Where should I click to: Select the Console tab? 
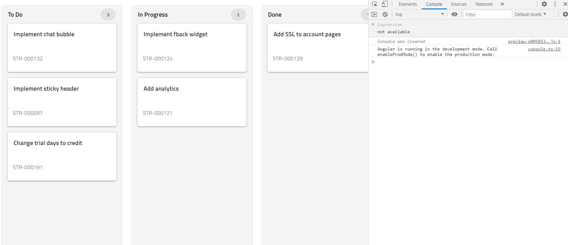[x=434, y=4]
